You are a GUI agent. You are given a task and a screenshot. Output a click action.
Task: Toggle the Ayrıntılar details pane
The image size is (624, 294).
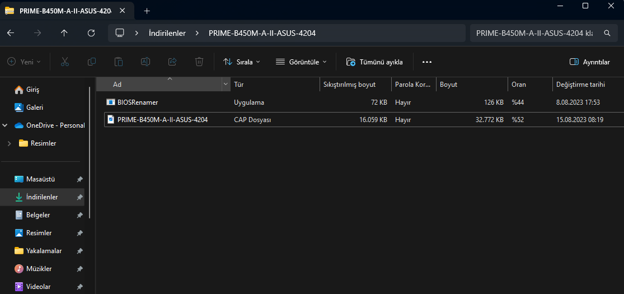pyautogui.click(x=589, y=62)
